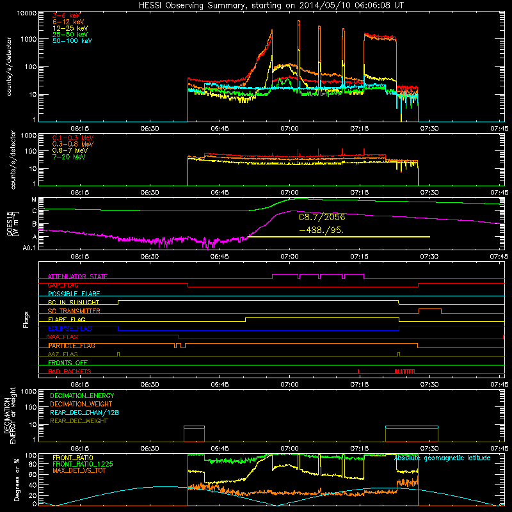Select the SAA_FLAG label
512x512 pixels.
[x=63, y=337]
